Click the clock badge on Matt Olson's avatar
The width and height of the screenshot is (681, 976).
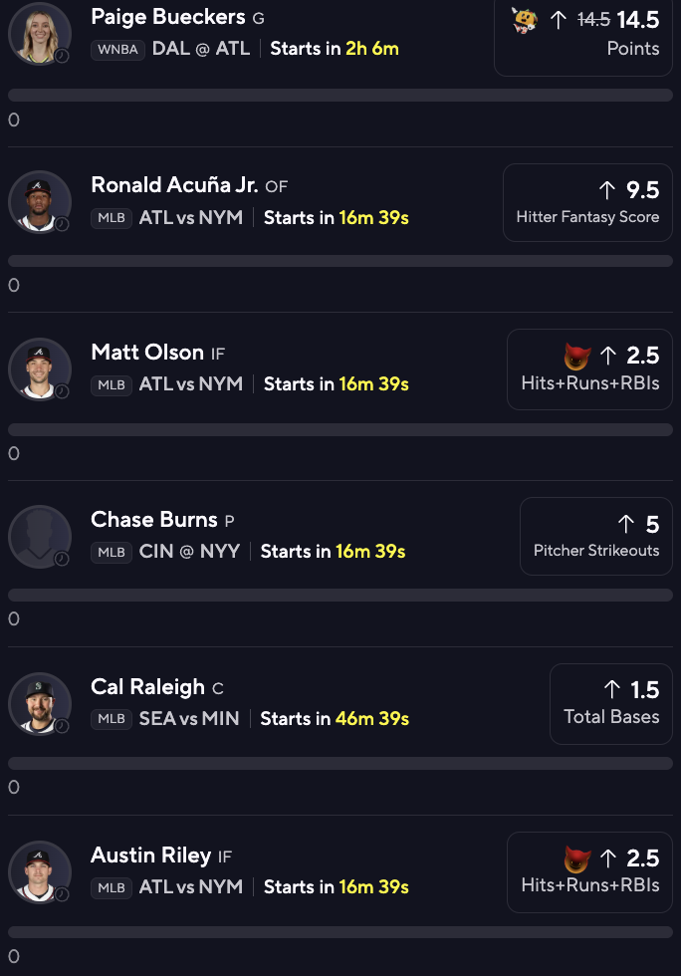62,390
